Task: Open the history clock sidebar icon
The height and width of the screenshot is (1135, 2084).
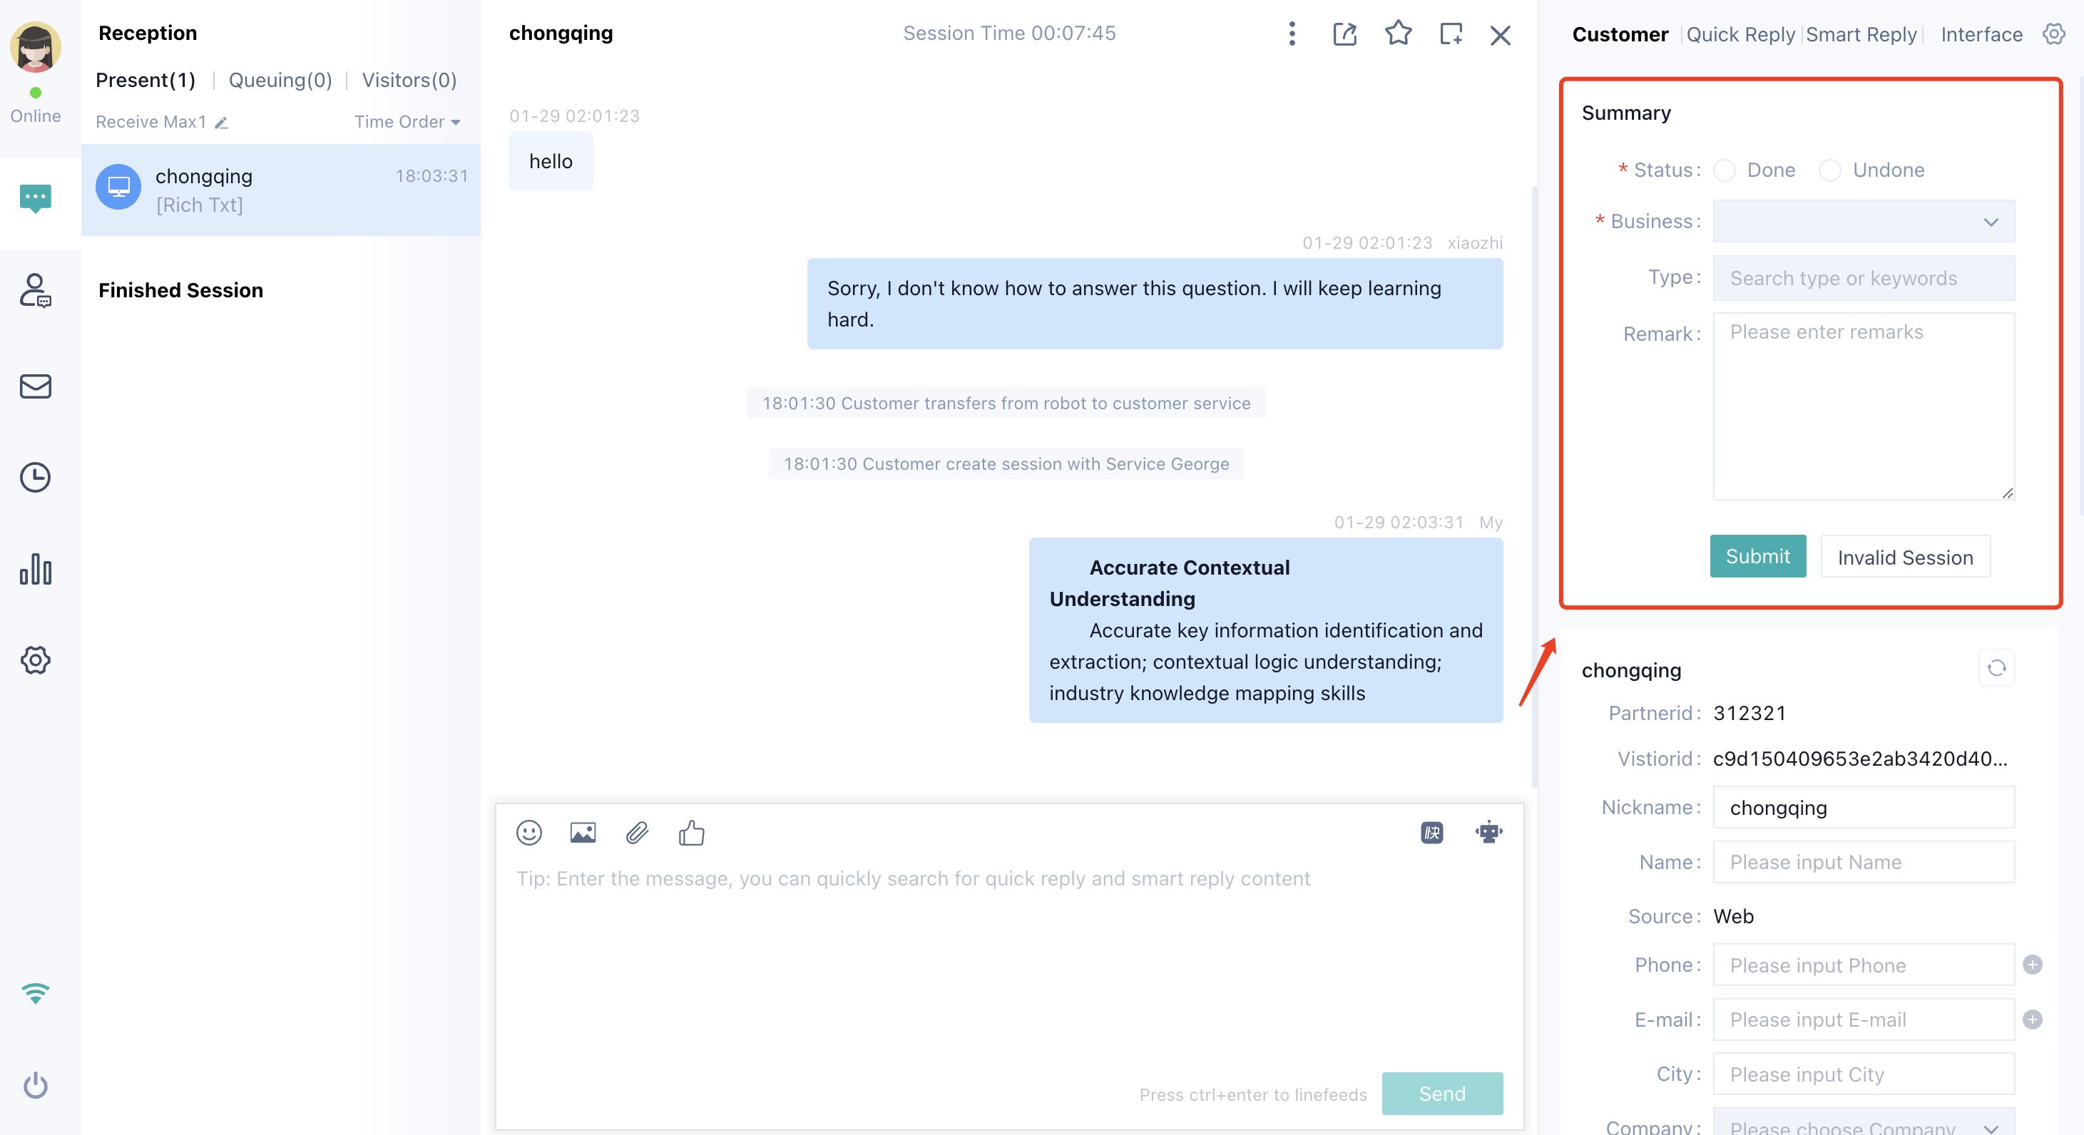Action: pos(36,477)
